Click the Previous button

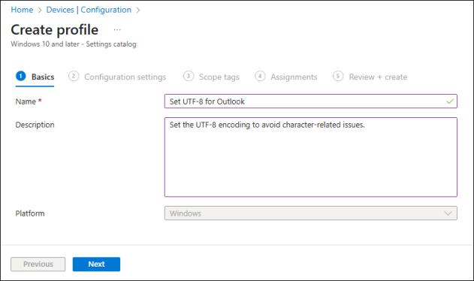38,264
